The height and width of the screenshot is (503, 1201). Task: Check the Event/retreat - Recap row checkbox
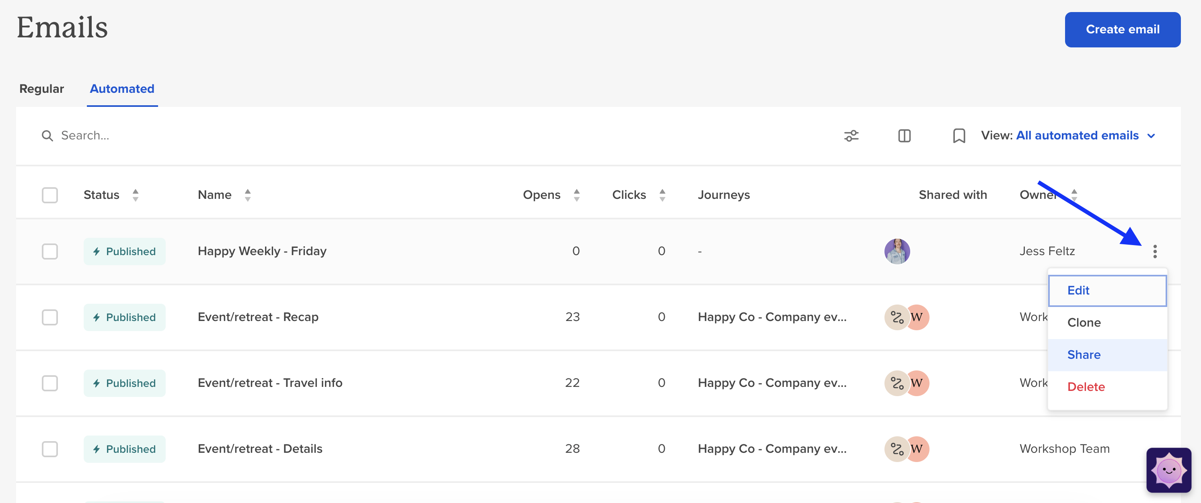(49, 318)
